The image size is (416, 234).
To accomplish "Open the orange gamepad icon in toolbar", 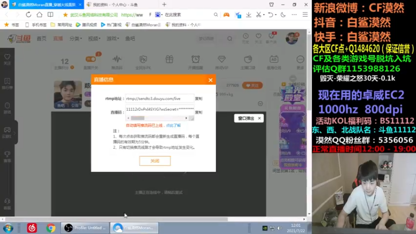I will 226,15.
